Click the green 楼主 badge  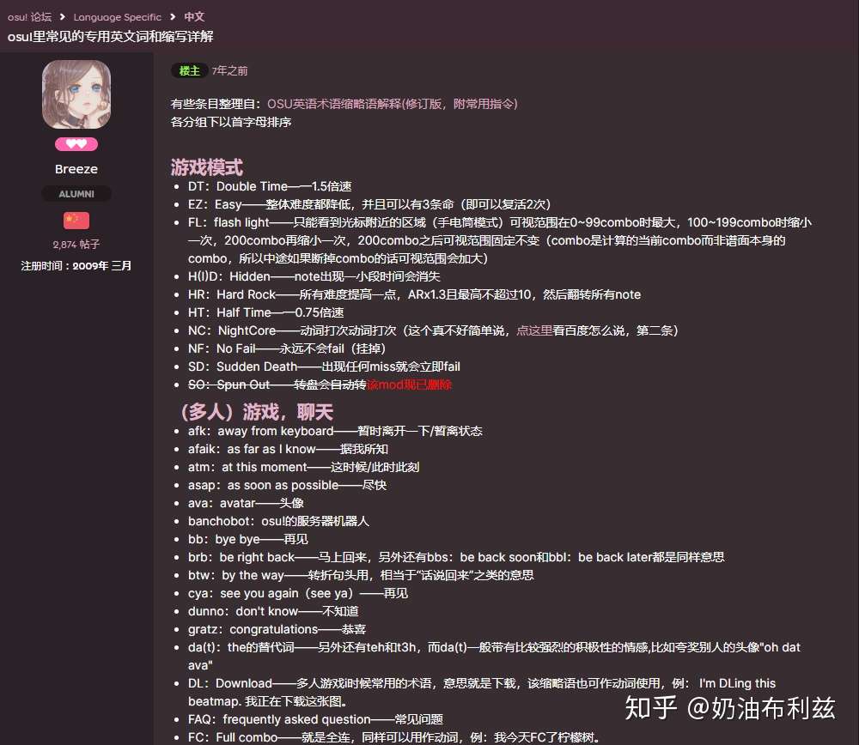coord(190,70)
